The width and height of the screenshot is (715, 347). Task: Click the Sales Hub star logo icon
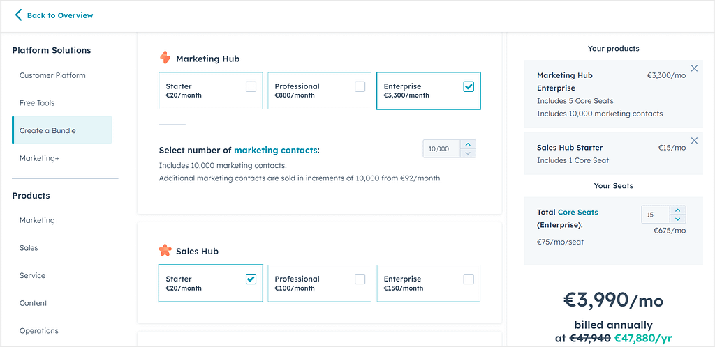pyautogui.click(x=165, y=251)
